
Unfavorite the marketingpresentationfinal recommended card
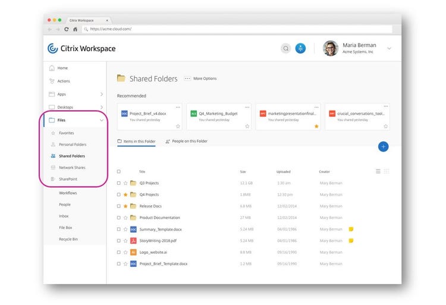coord(316,126)
